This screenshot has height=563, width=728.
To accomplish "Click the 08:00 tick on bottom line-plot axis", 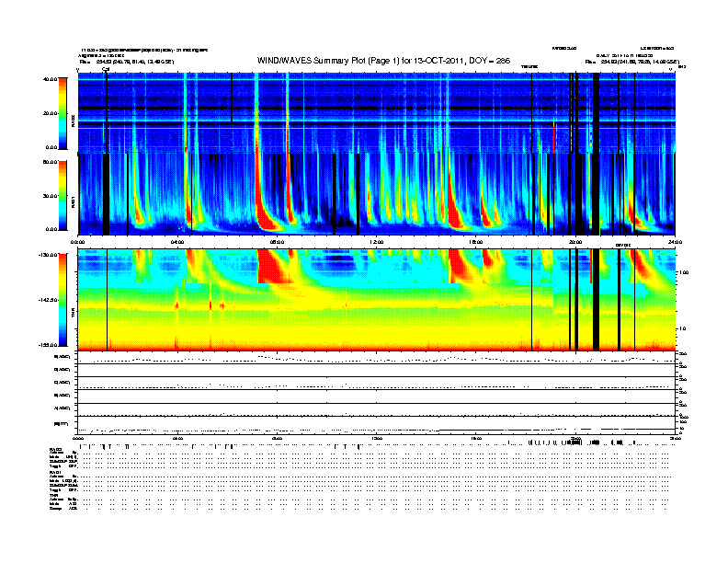I will (x=277, y=439).
